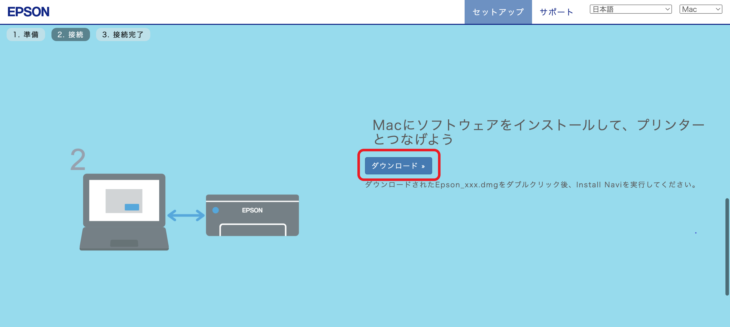Click the large gray step number 2

click(x=78, y=159)
